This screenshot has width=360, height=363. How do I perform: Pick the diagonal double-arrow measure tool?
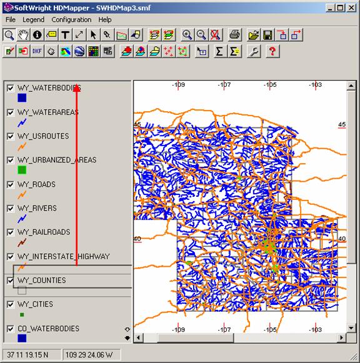[x=79, y=35]
